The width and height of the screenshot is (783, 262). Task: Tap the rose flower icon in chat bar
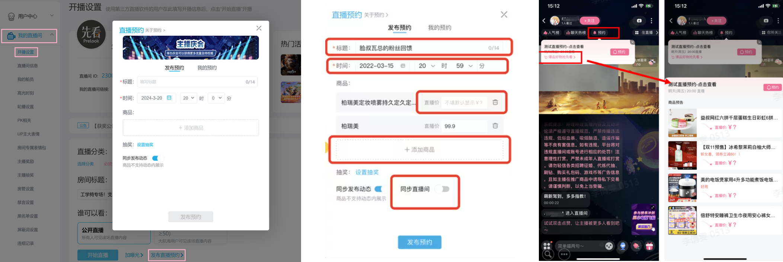636,246
